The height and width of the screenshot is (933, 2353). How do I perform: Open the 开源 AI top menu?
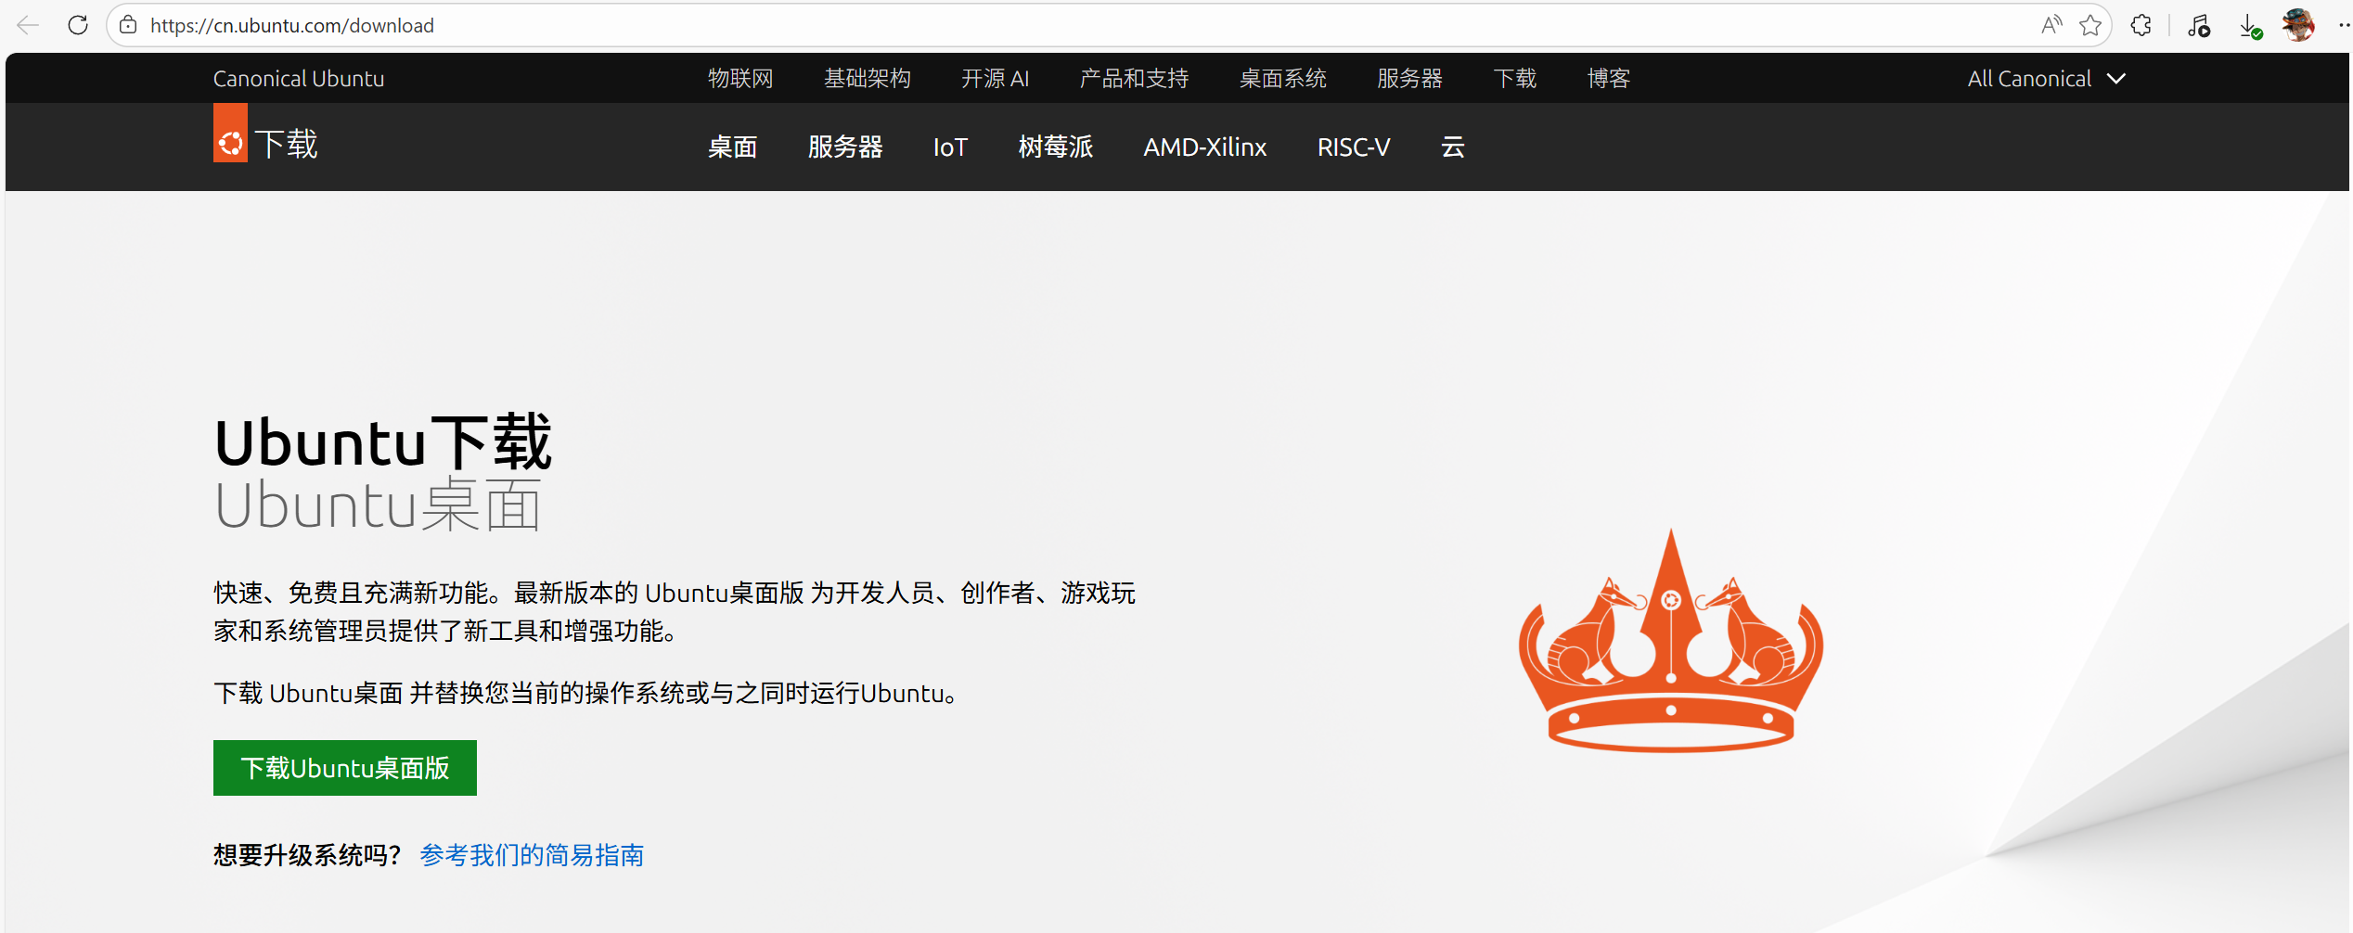coord(996,79)
